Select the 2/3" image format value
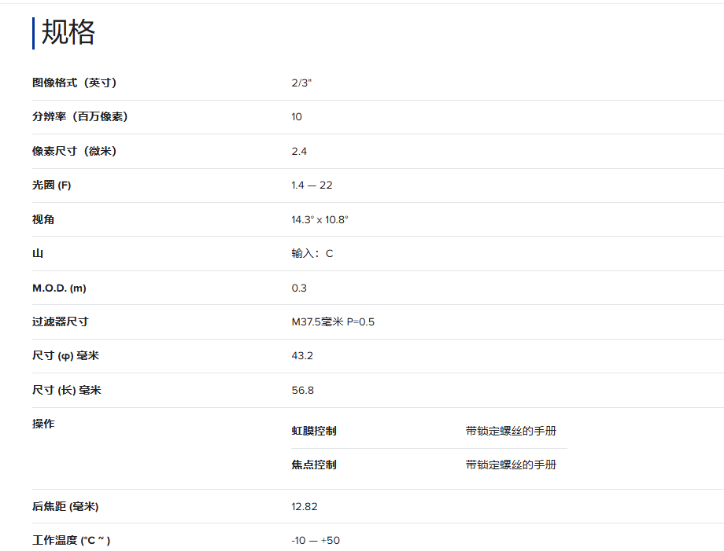Image resolution: width=724 pixels, height=551 pixels. point(301,83)
